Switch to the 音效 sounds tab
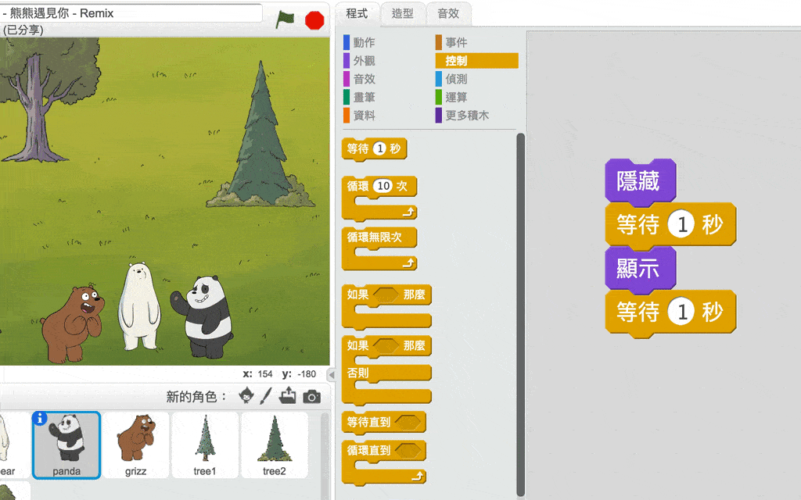This screenshot has width=801, height=500. tap(448, 14)
